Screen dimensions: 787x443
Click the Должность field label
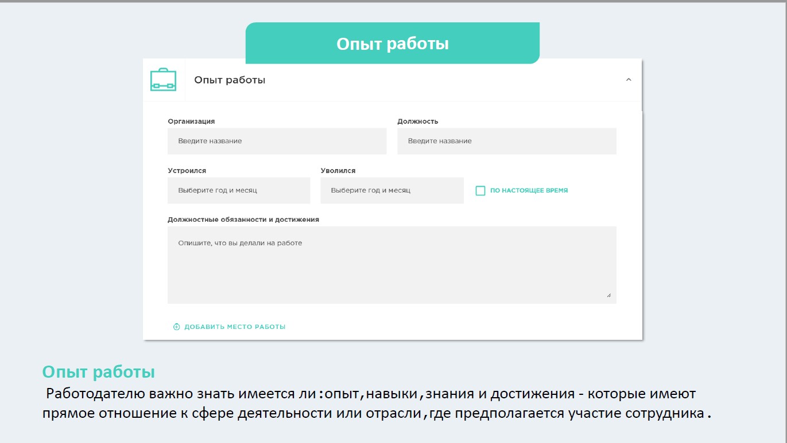(x=417, y=121)
